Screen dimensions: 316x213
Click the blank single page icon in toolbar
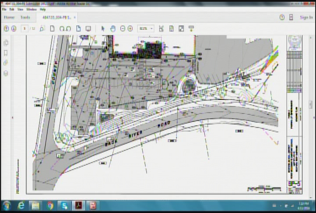(52, 28)
